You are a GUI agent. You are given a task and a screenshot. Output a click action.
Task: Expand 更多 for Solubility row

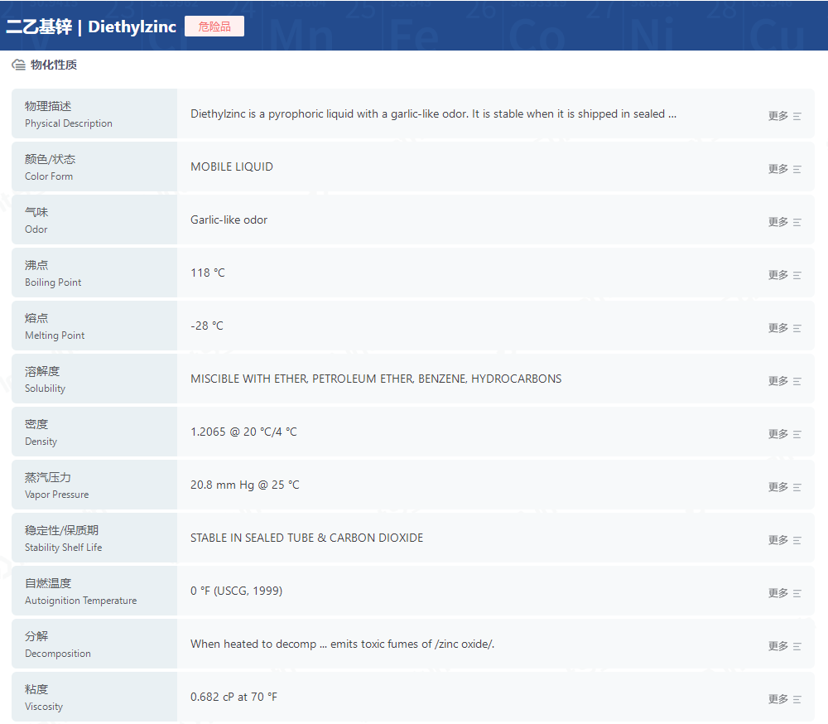pyautogui.click(x=785, y=381)
